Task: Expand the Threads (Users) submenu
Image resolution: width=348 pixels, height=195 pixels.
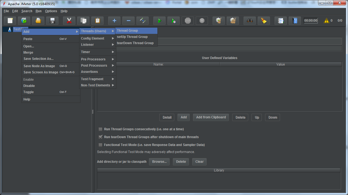Action: point(98,31)
